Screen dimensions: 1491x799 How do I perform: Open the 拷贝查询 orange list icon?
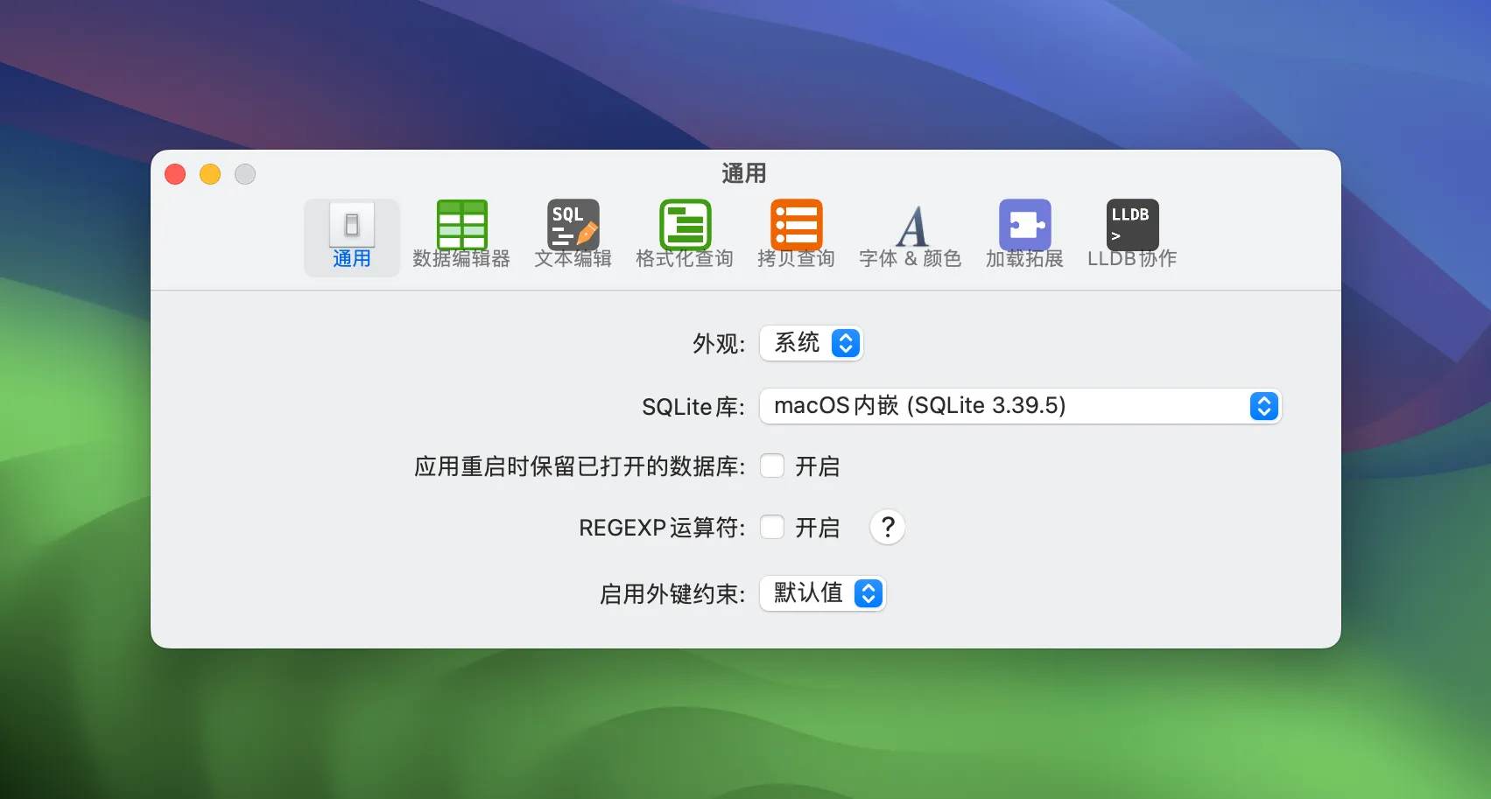[796, 225]
